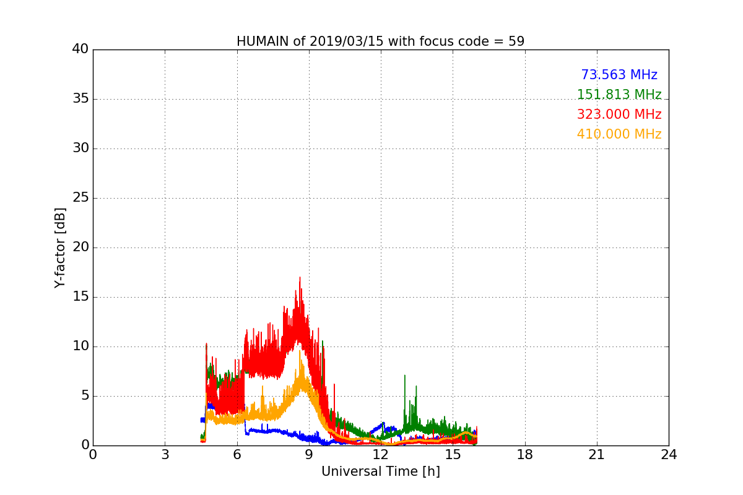
Task: Click the x-axis tick label '3'
Action: click(165, 455)
